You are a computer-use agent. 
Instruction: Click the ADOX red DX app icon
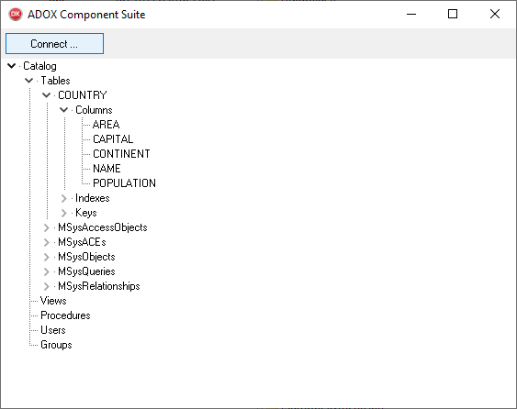point(16,15)
